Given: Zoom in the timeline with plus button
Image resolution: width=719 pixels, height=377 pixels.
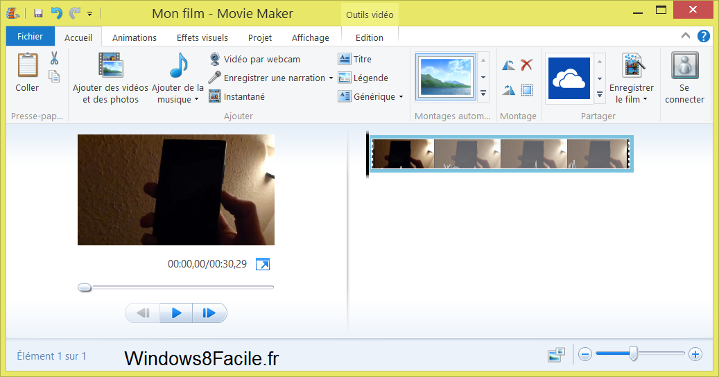Looking at the screenshot, I should (x=695, y=354).
